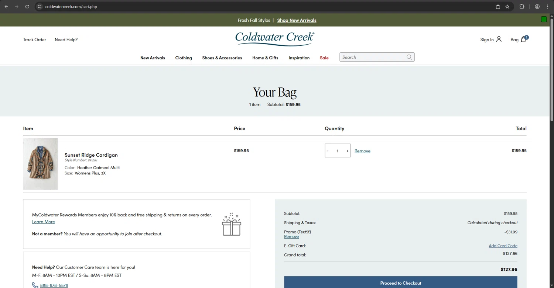Click the Track Order link
The width and height of the screenshot is (554, 288).
tap(35, 39)
